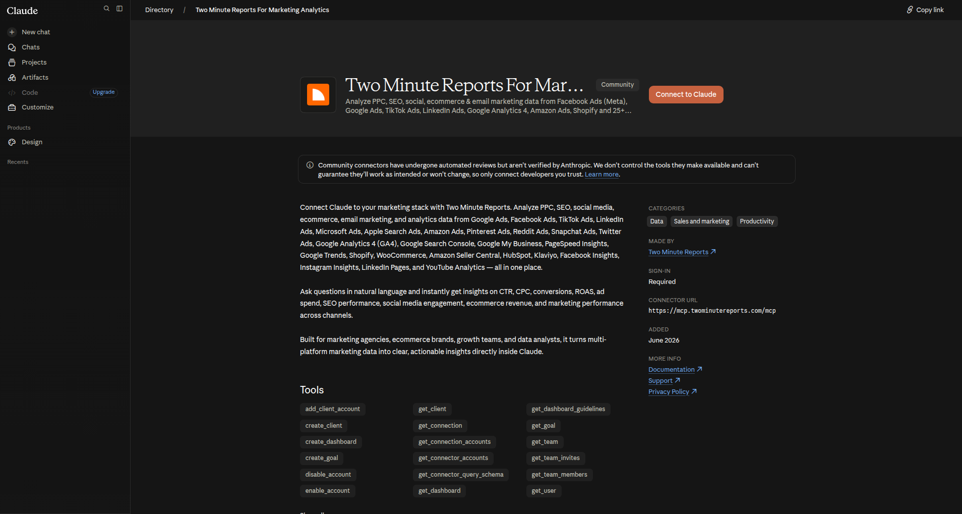The width and height of the screenshot is (962, 514).
Task: Click the get_client tool chip
Action: 432,409
